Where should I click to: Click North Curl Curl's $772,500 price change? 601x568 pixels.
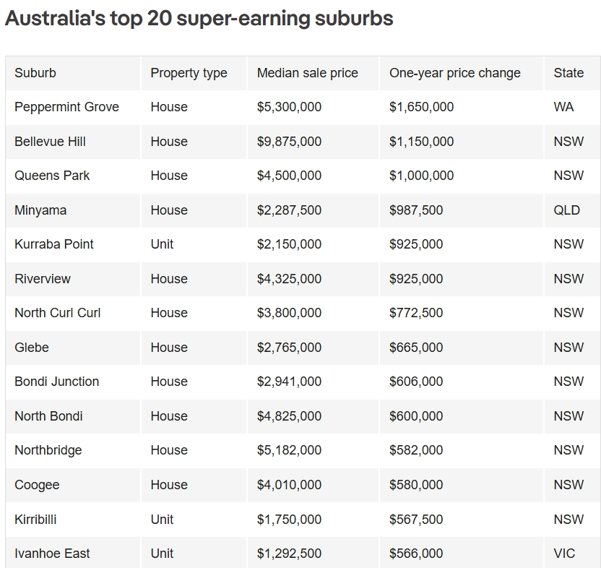[x=416, y=313]
